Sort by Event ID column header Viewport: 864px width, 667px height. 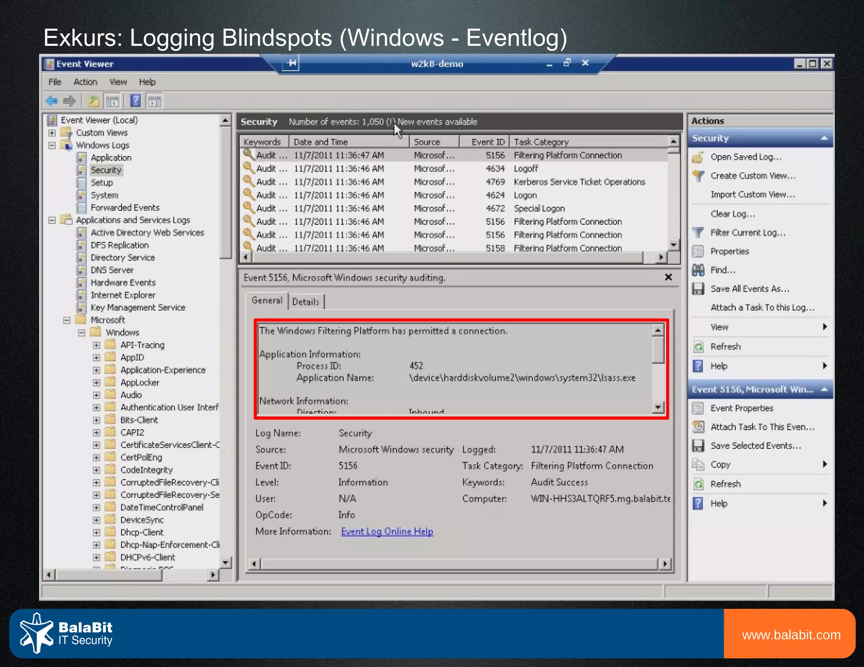coord(484,142)
